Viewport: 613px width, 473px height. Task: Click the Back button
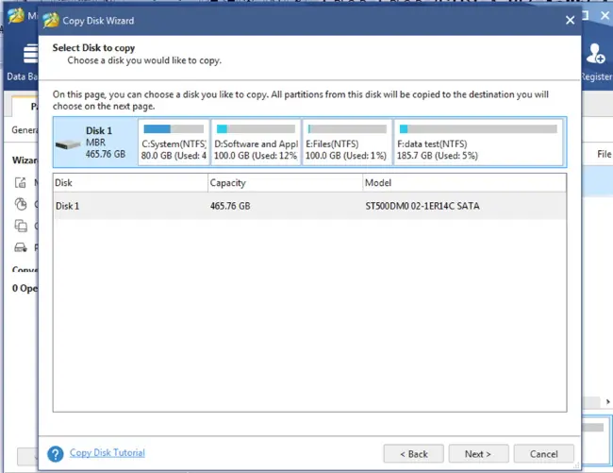(x=414, y=454)
